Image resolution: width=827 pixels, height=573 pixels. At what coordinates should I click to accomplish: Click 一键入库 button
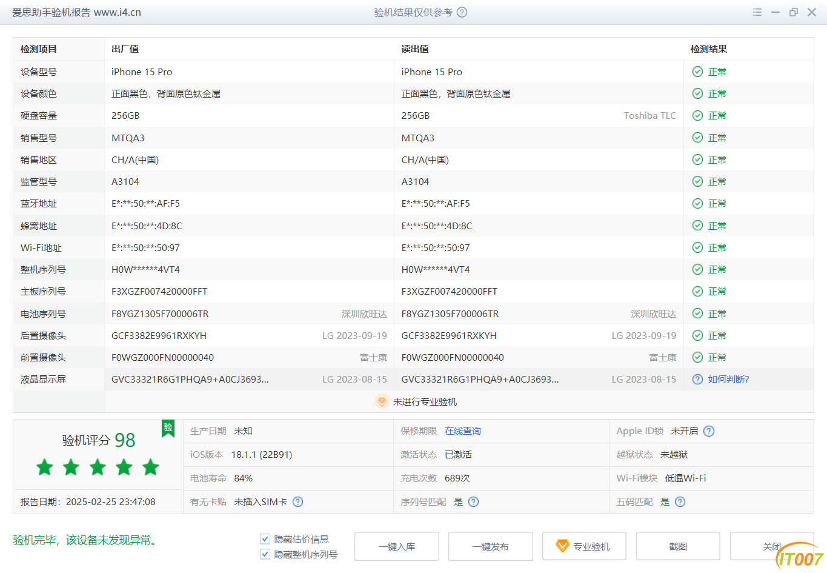[397, 546]
